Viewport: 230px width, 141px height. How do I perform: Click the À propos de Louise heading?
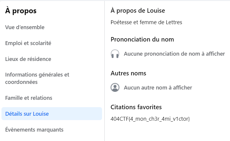pos(138,11)
